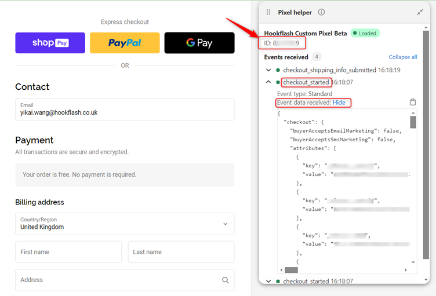
Task: Click the "Event type: Standard" text
Action: click(305, 94)
